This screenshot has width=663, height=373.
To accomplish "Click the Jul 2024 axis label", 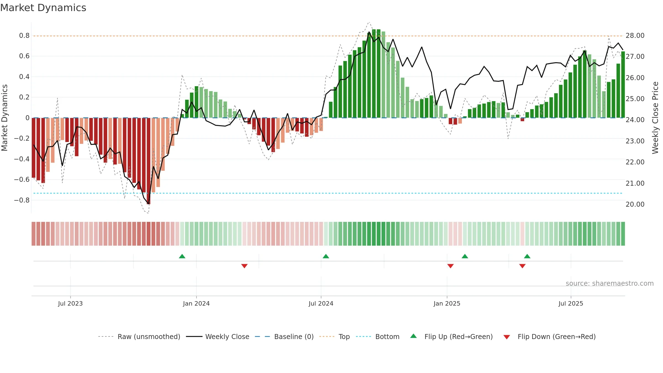I will (321, 303).
